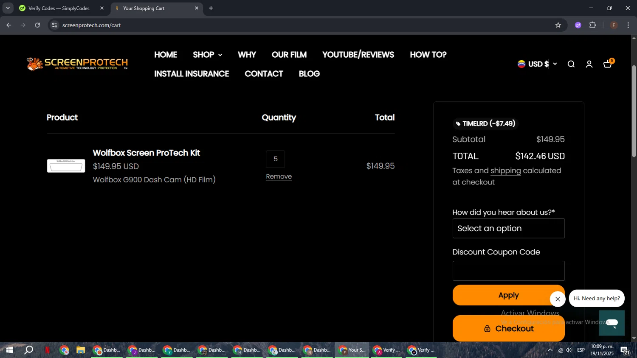Open the HOW TO? page
Image resolution: width=637 pixels, height=358 pixels.
pyautogui.click(x=428, y=55)
